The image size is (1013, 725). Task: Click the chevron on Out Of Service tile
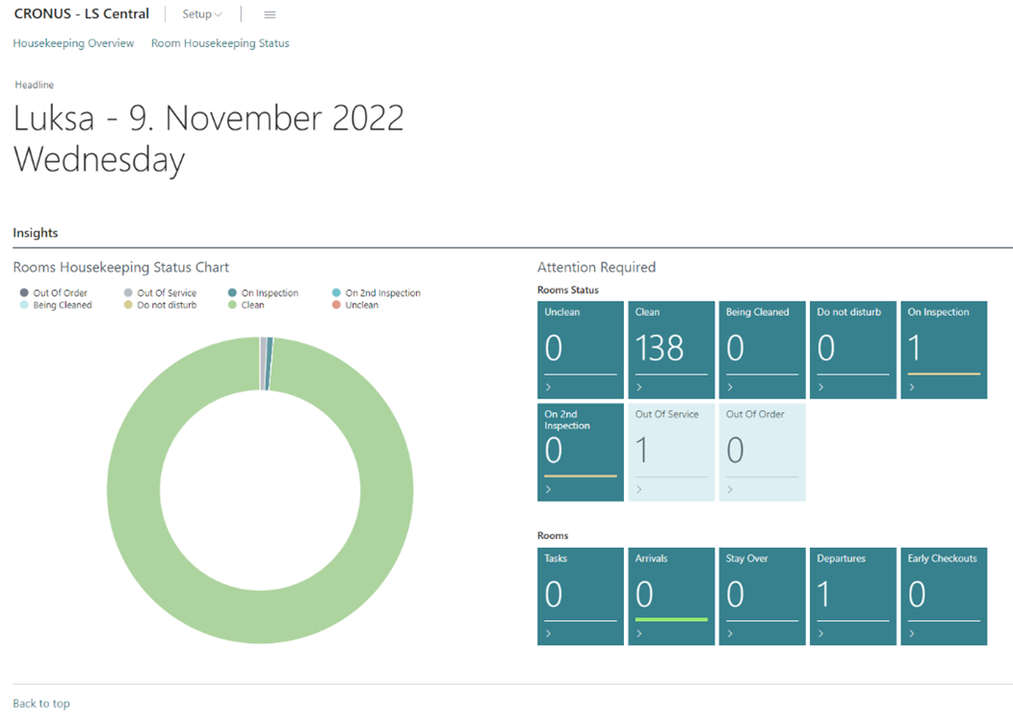639,490
